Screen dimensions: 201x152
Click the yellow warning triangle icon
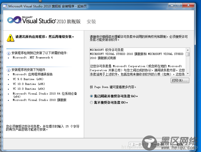pyautogui.click(x=10, y=38)
